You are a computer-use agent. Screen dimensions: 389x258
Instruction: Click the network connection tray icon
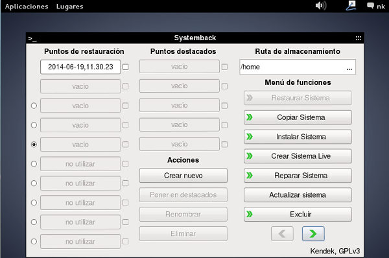[x=351, y=5]
